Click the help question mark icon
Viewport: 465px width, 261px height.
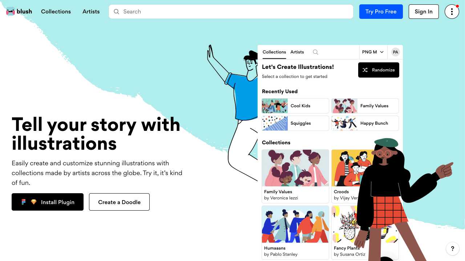453,249
